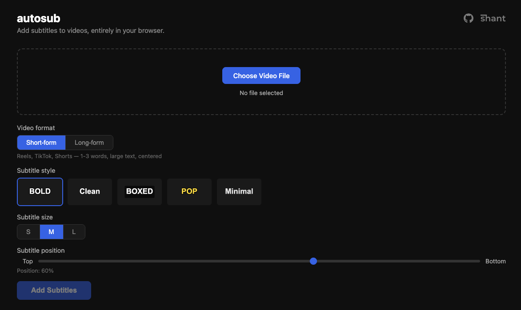Click the No file selected text
521x310 pixels.
point(261,93)
